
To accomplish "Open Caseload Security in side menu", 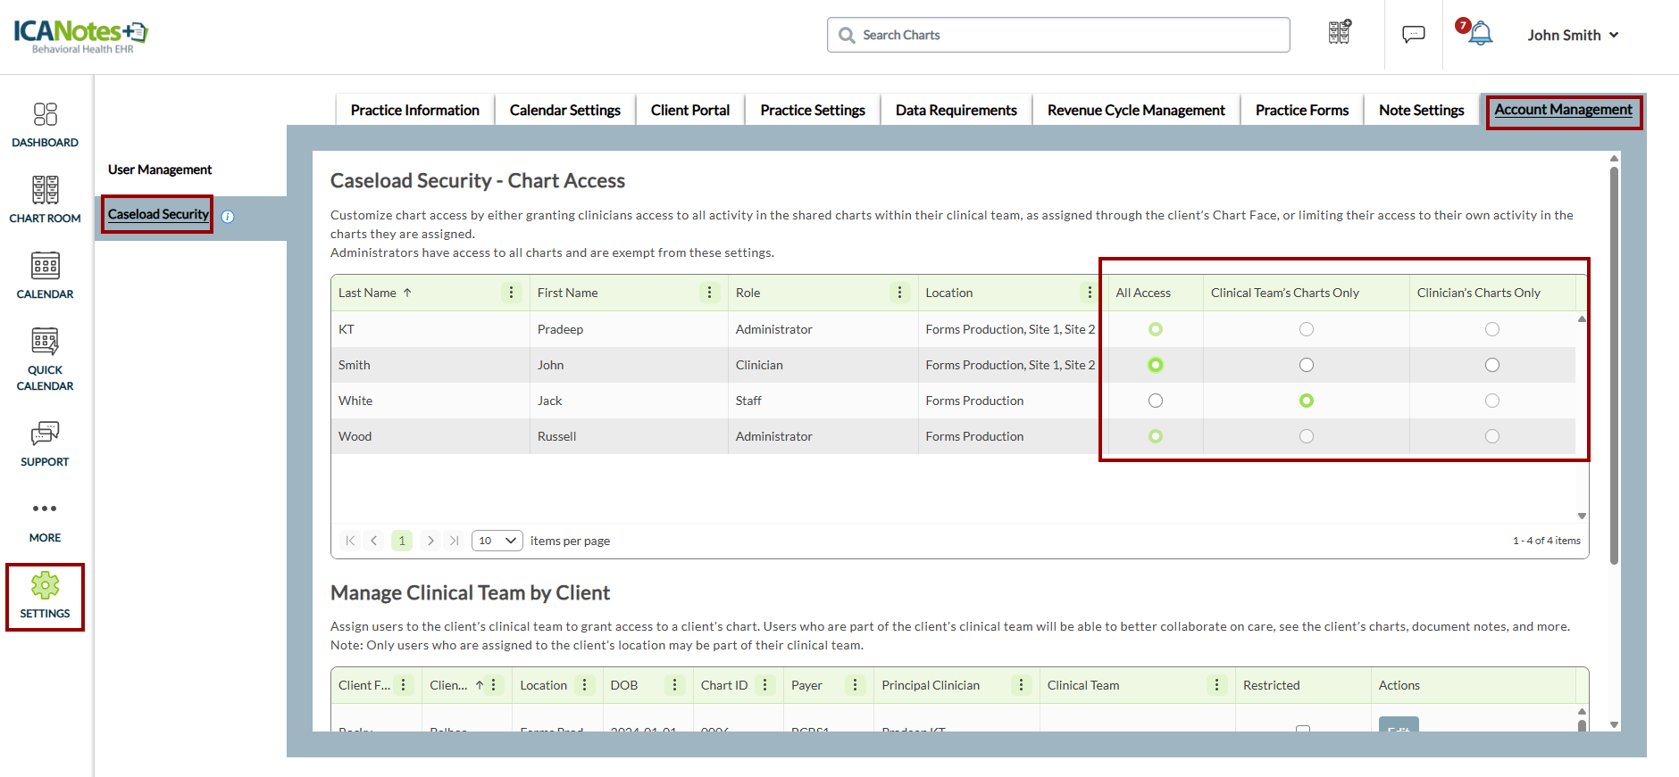I will (x=158, y=214).
